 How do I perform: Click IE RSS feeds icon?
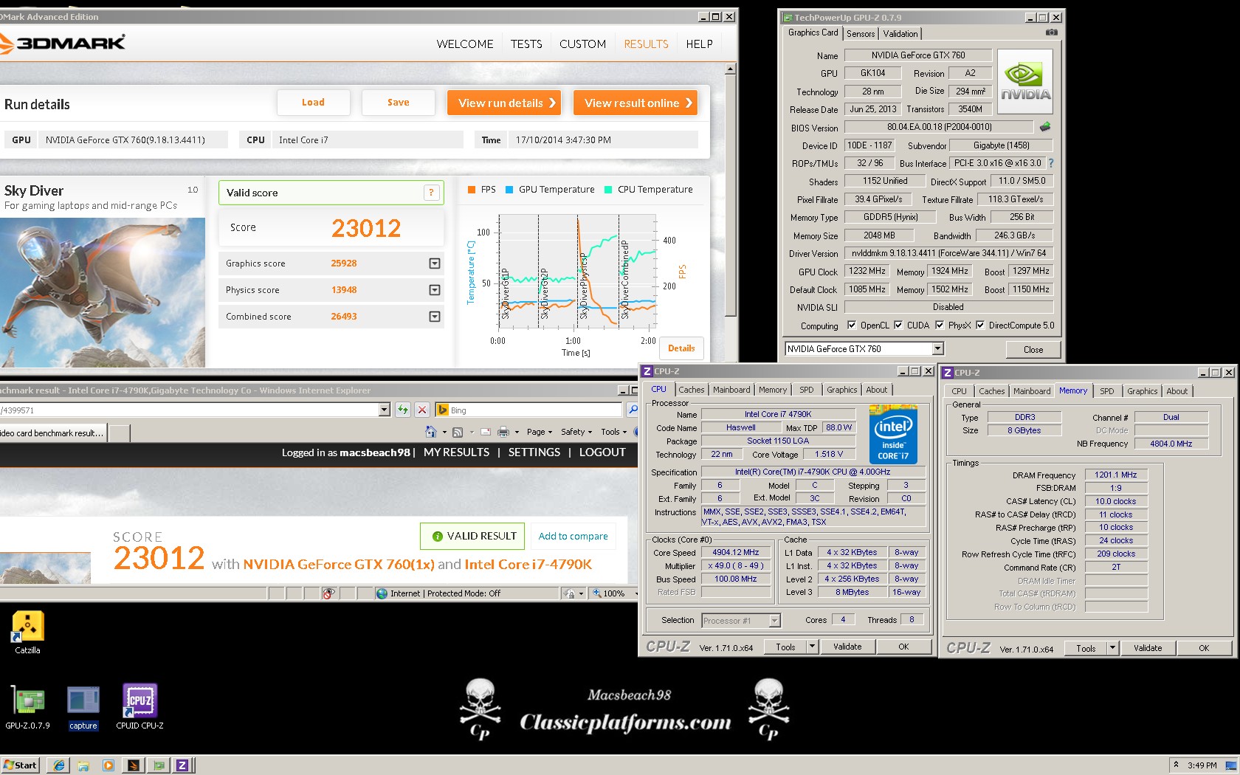[x=458, y=432]
